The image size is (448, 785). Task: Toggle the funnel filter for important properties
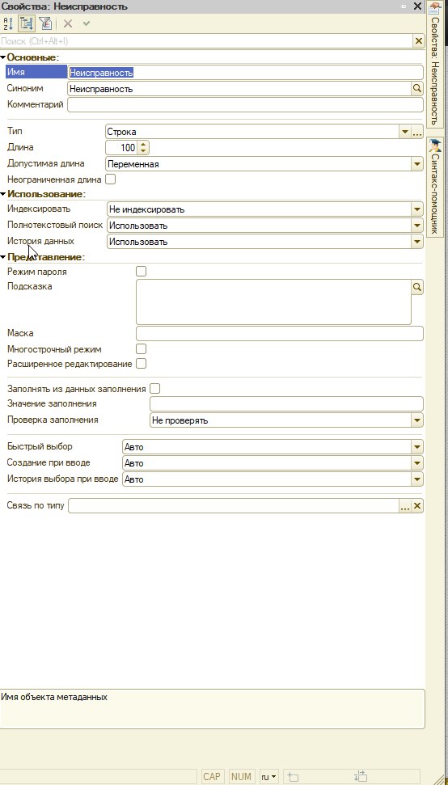click(x=45, y=23)
